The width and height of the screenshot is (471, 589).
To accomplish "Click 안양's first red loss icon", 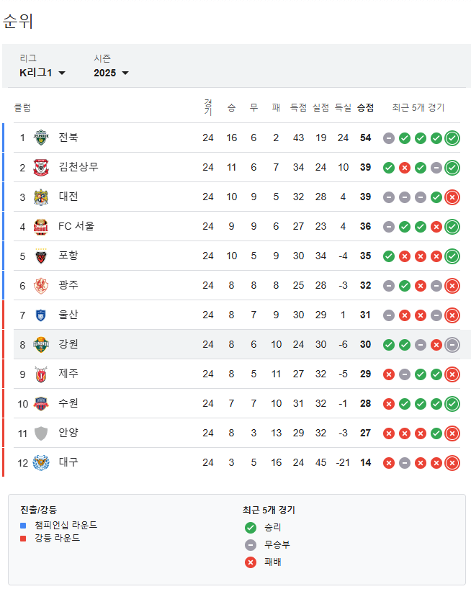I will click(x=390, y=433).
